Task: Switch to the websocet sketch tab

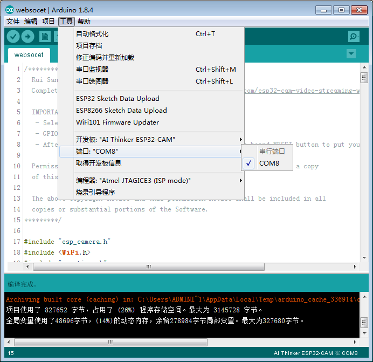Action: pyautogui.click(x=29, y=55)
